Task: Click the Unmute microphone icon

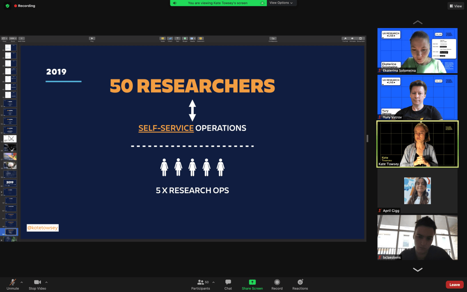Action: pos(12,282)
